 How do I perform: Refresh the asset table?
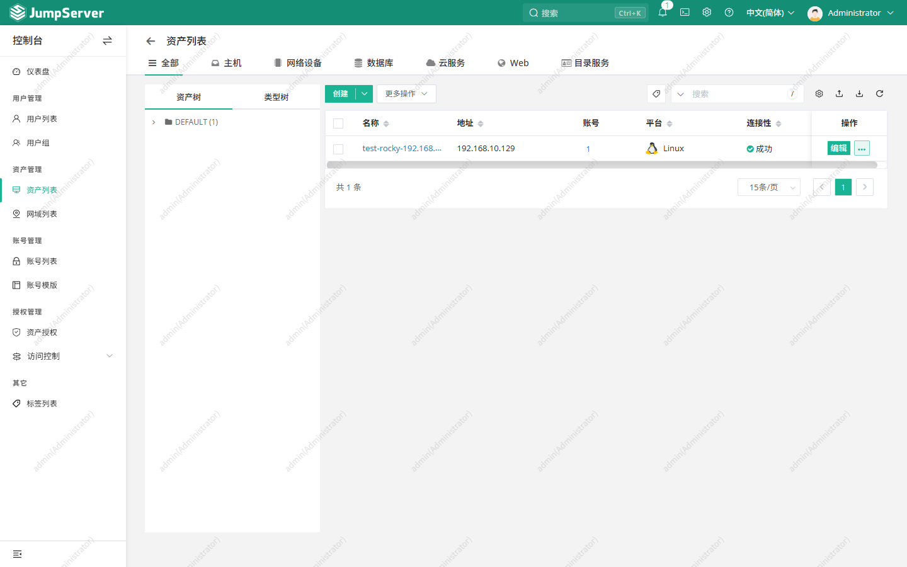pos(879,94)
